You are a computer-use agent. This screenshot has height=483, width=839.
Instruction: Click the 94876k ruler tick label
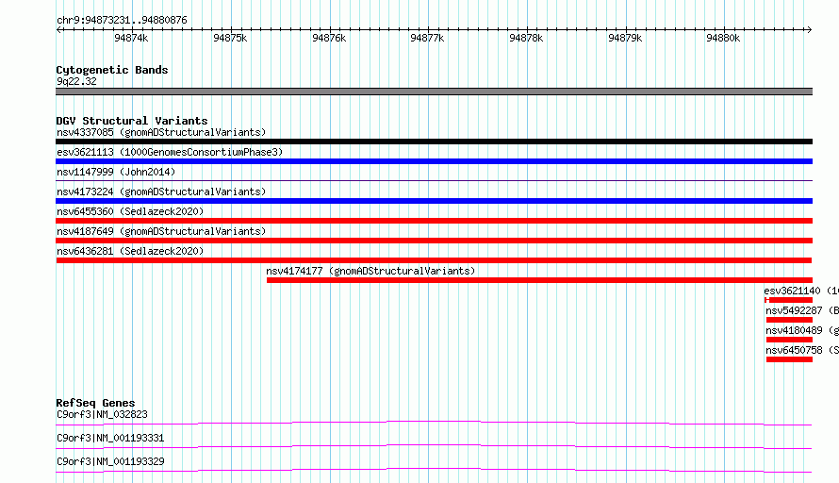[329, 38]
